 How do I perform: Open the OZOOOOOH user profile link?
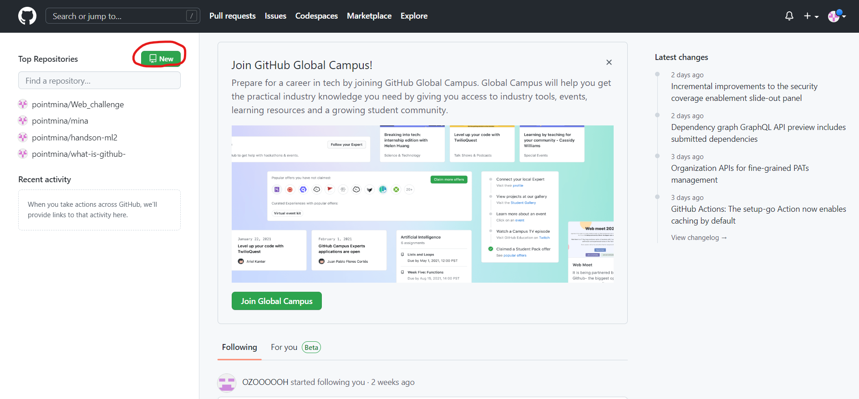[x=265, y=382]
